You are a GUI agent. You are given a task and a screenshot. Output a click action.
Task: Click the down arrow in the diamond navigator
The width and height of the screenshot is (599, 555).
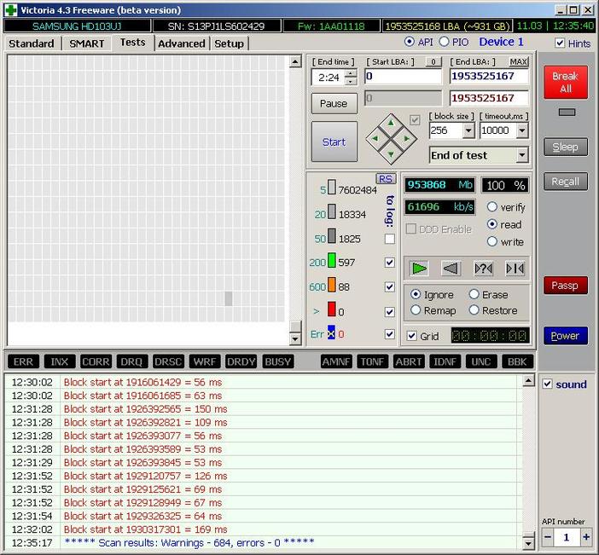click(391, 154)
